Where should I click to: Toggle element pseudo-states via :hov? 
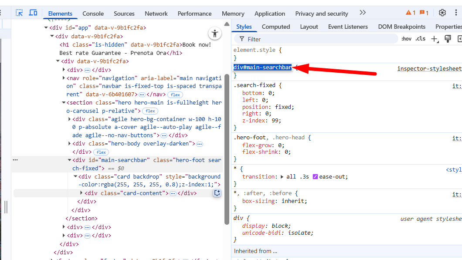tap(406, 38)
